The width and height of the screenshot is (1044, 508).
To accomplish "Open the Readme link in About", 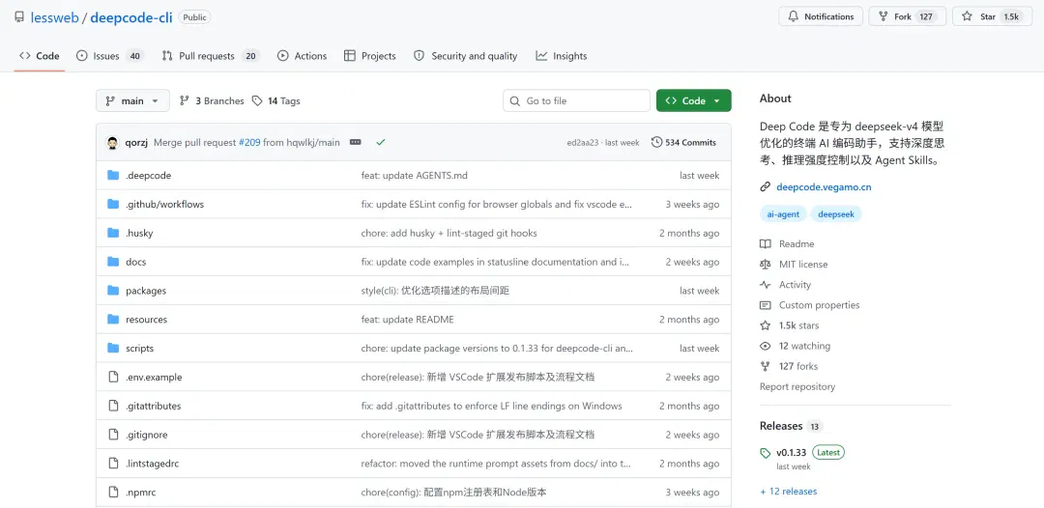I will (797, 244).
